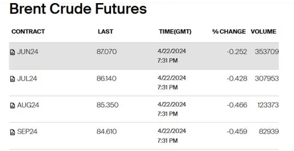Image resolution: width=294 pixels, height=151 pixels.
Task: Sort by the TIME(GMT) column header
Action: click(175, 32)
